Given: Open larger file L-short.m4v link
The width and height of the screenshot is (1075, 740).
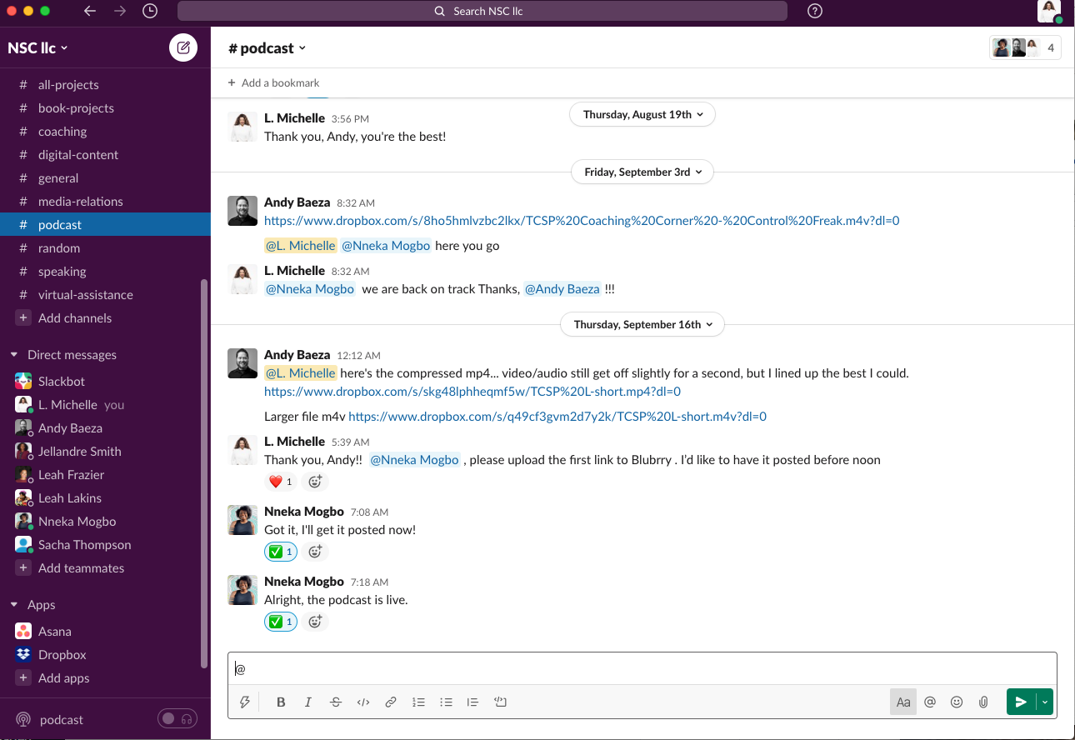Looking at the screenshot, I should 557,416.
